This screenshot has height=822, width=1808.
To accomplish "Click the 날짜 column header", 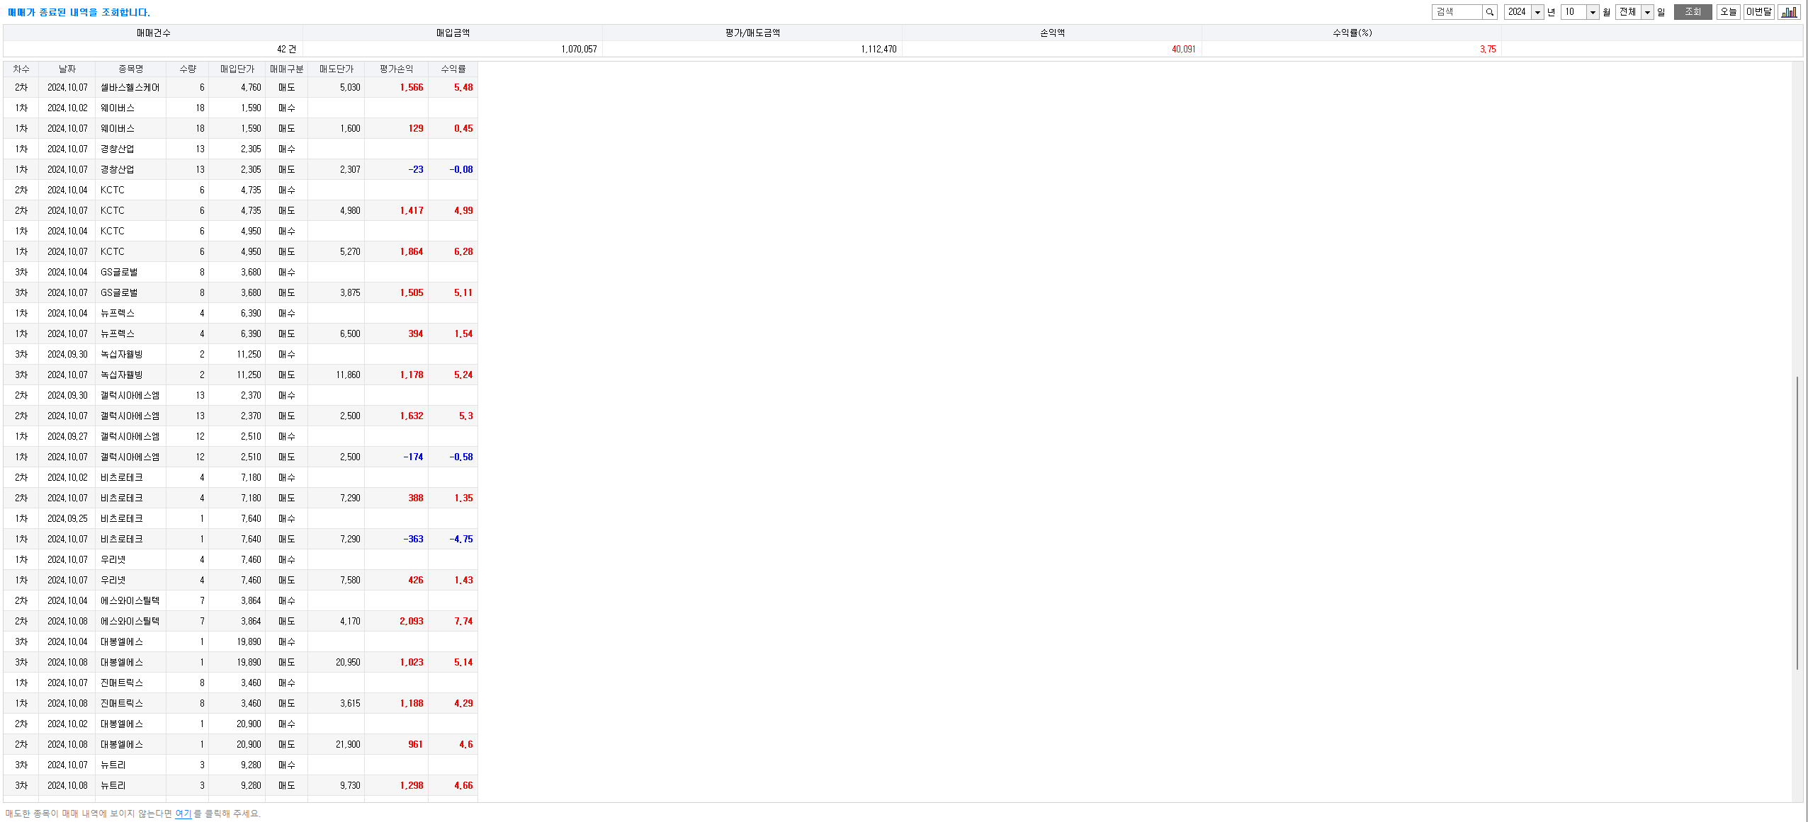I will tap(67, 69).
